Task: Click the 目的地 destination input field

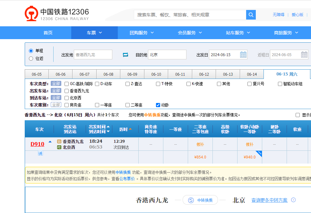Action: (x=167, y=55)
